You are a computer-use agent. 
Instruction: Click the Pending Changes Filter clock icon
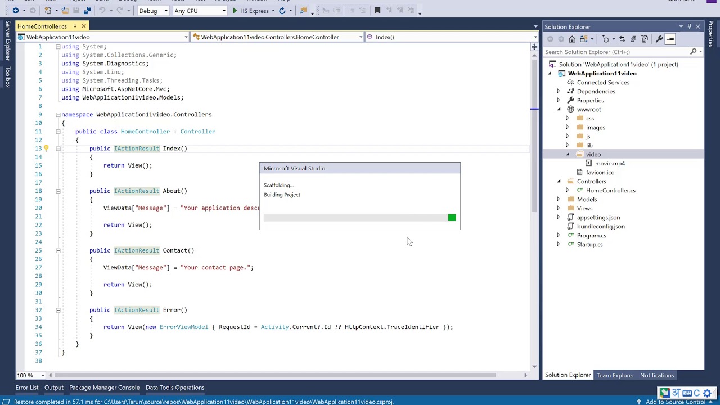[606, 39]
